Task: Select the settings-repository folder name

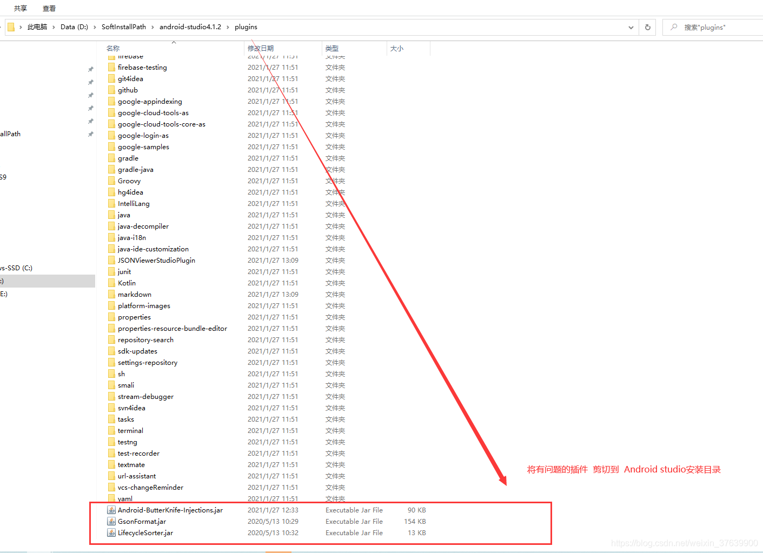Action: (x=148, y=363)
